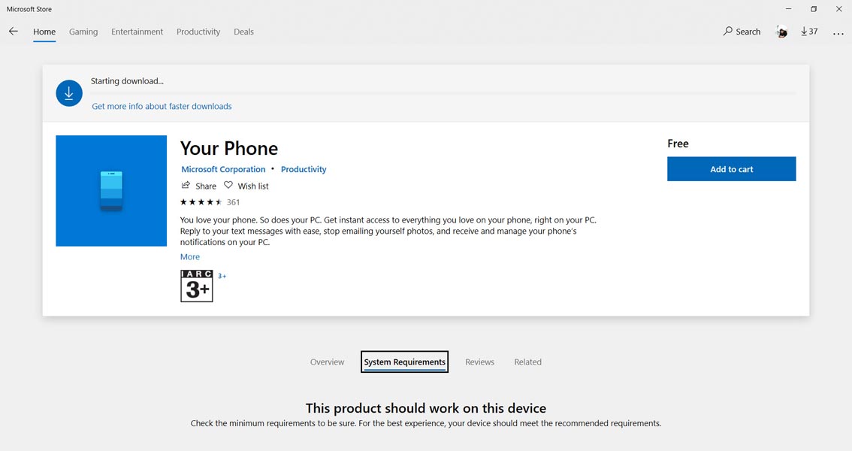
Task: Go to the Productivity tab
Action: pos(198,32)
